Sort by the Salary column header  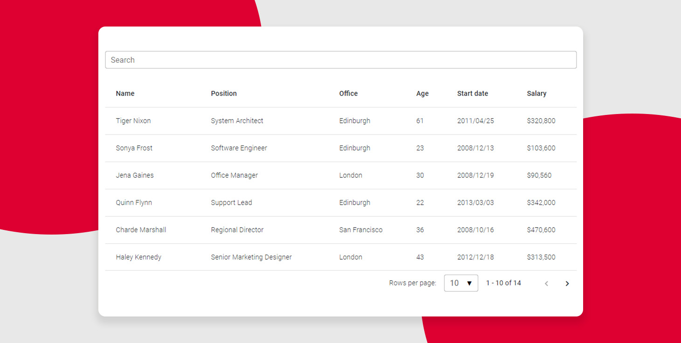(x=537, y=94)
